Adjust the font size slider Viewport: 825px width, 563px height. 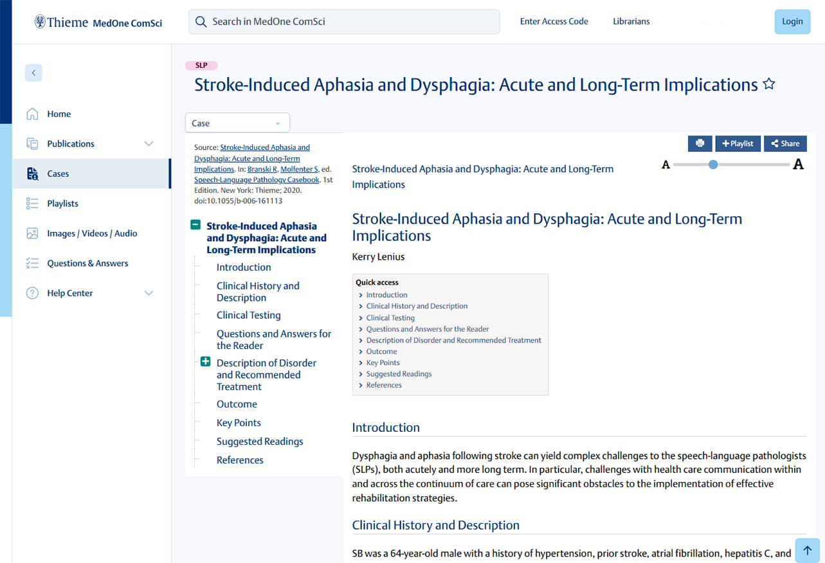point(712,165)
